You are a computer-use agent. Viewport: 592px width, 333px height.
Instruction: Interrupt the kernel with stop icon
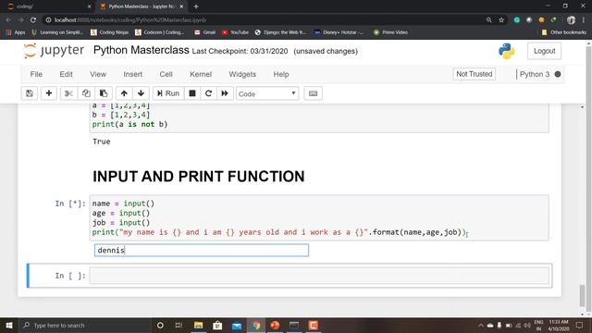coord(192,93)
